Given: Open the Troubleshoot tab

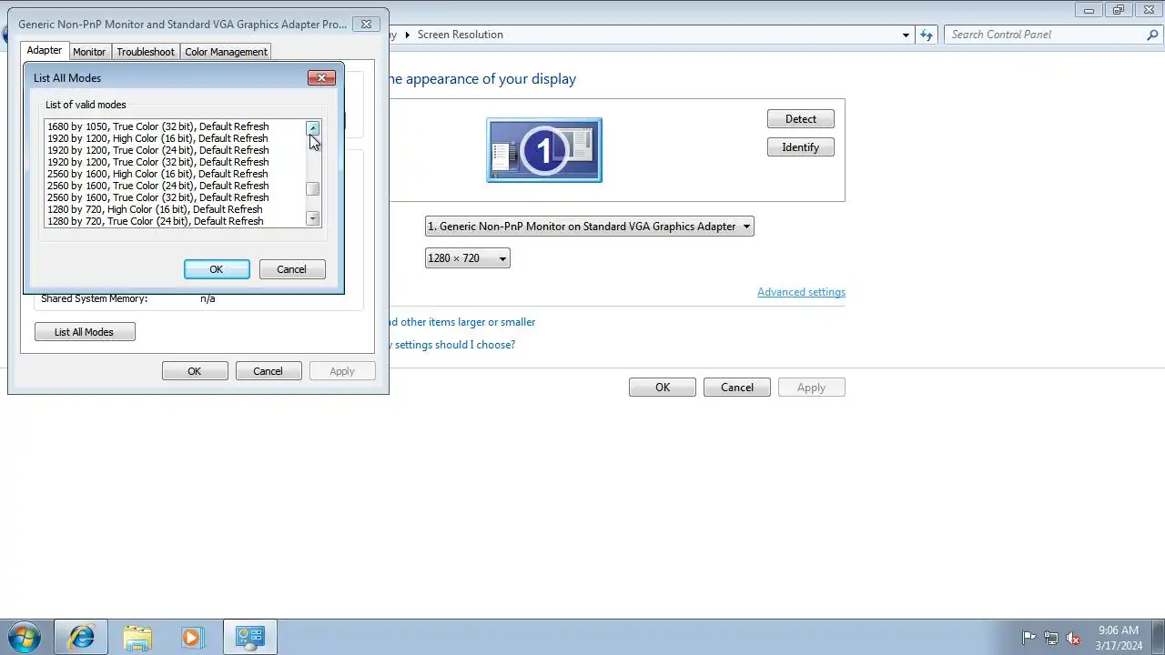Looking at the screenshot, I should point(146,52).
